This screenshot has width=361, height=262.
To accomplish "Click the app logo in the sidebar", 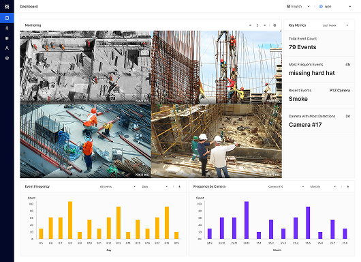I will tap(7, 6).
